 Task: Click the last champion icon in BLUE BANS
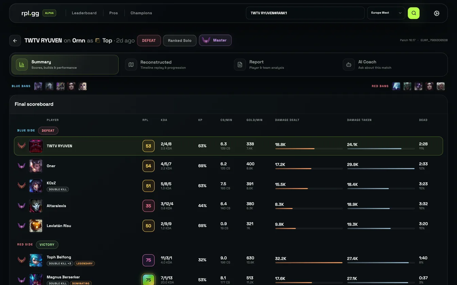pyautogui.click(x=83, y=86)
